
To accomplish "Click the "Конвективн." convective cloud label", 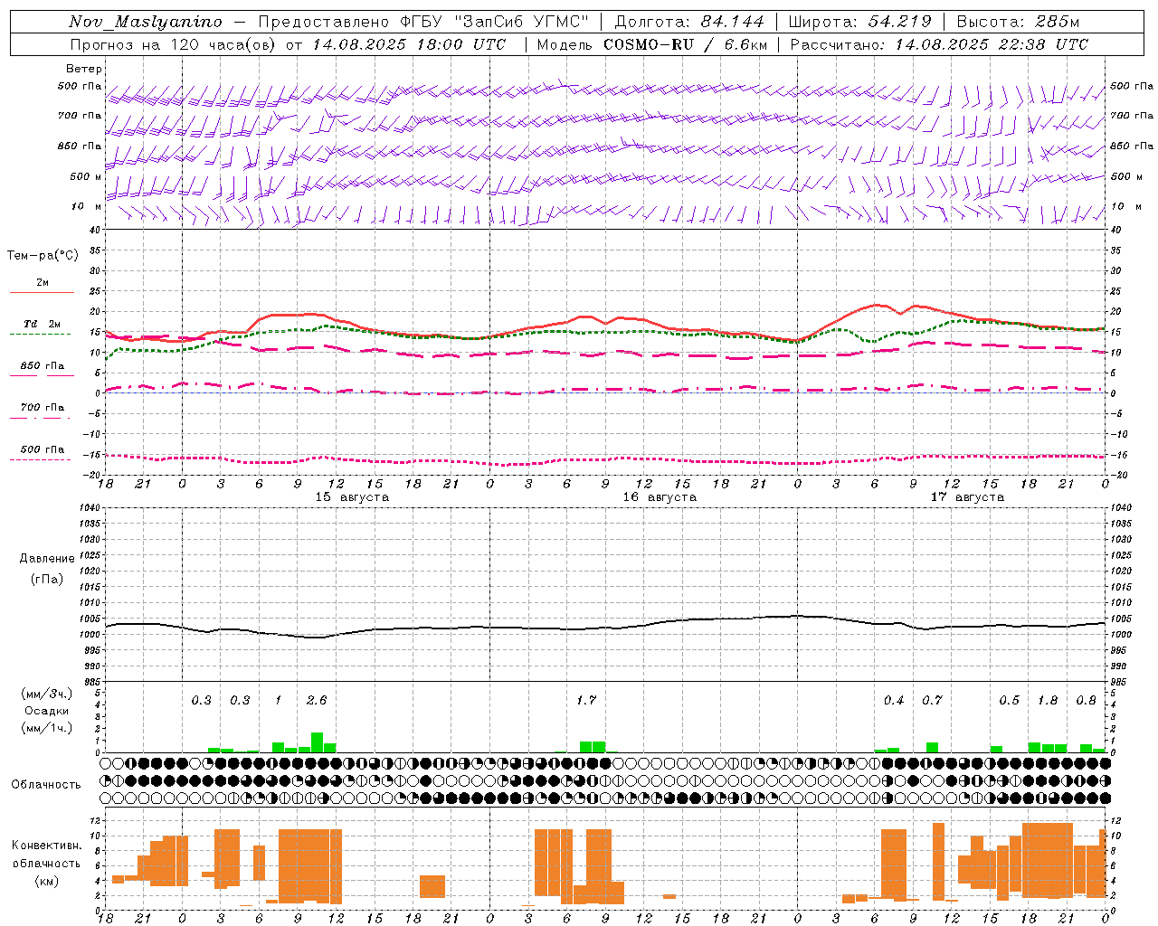I will [47, 846].
